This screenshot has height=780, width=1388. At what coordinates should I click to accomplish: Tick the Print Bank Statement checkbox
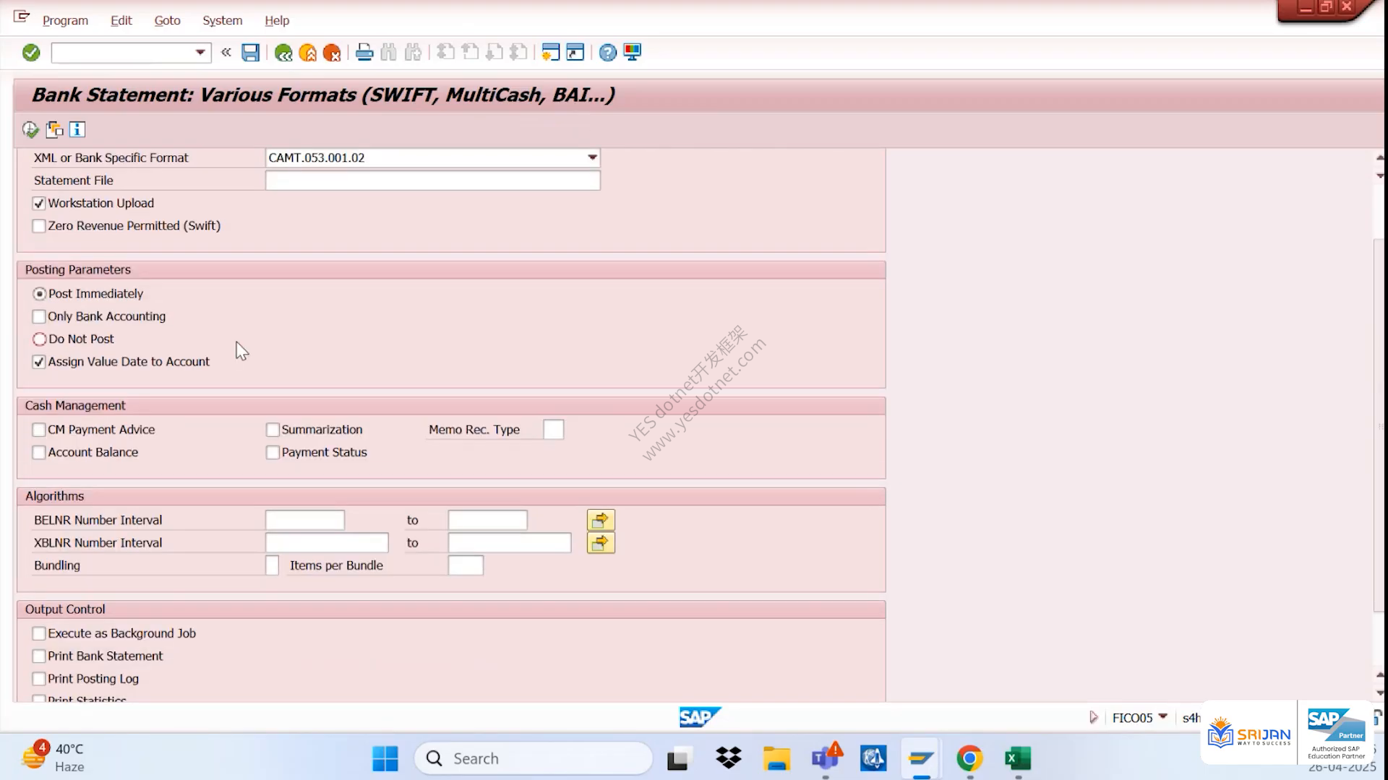[x=39, y=656]
